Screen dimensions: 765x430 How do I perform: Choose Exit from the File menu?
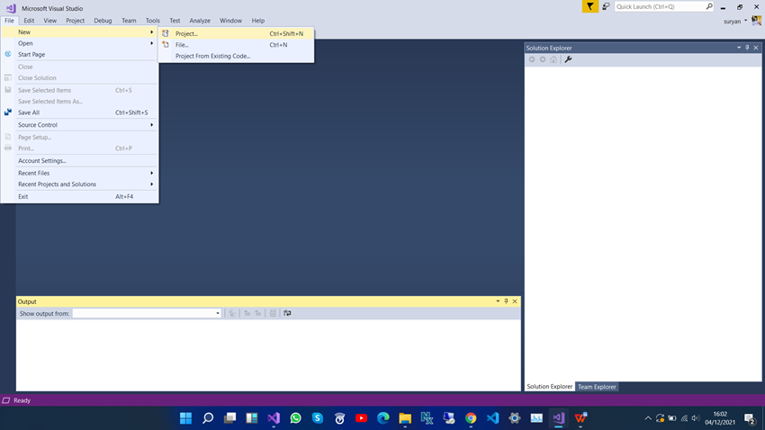click(79, 196)
